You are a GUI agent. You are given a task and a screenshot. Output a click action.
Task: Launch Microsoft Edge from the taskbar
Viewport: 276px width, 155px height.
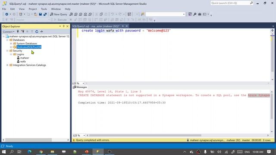(29, 152)
